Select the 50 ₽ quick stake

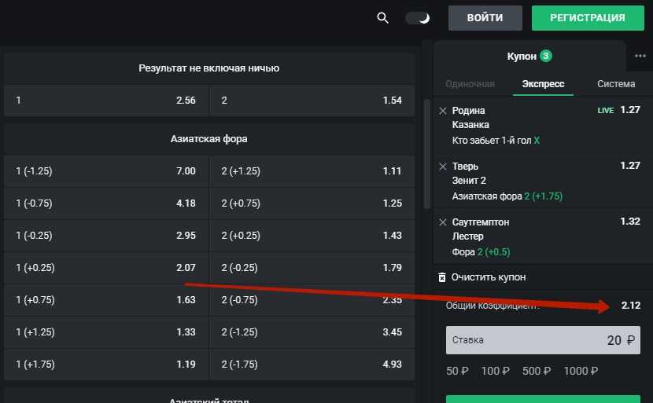(x=457, y=371)
